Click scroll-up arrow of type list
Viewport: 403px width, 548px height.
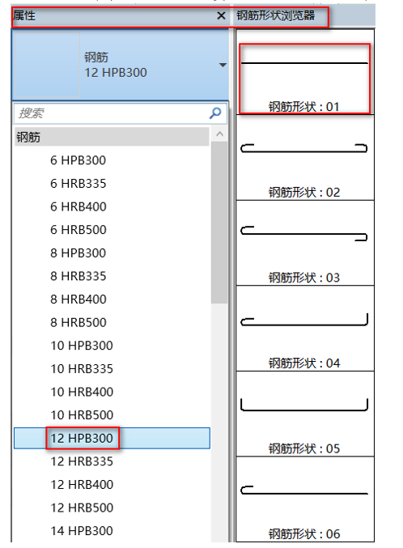[x=219, y=134]
